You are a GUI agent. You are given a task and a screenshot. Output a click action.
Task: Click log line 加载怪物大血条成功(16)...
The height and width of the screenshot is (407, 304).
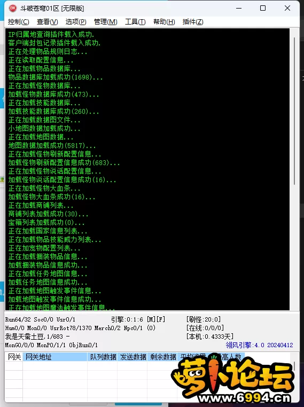pos(52,197)
